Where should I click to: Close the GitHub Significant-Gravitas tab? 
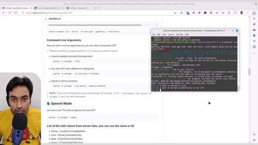31,8
